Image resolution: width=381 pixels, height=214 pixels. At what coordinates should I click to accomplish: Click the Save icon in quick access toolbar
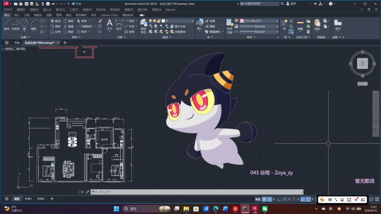pos(26,4)
